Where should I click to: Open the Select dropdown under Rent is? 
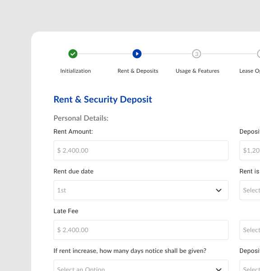[250, 190]
